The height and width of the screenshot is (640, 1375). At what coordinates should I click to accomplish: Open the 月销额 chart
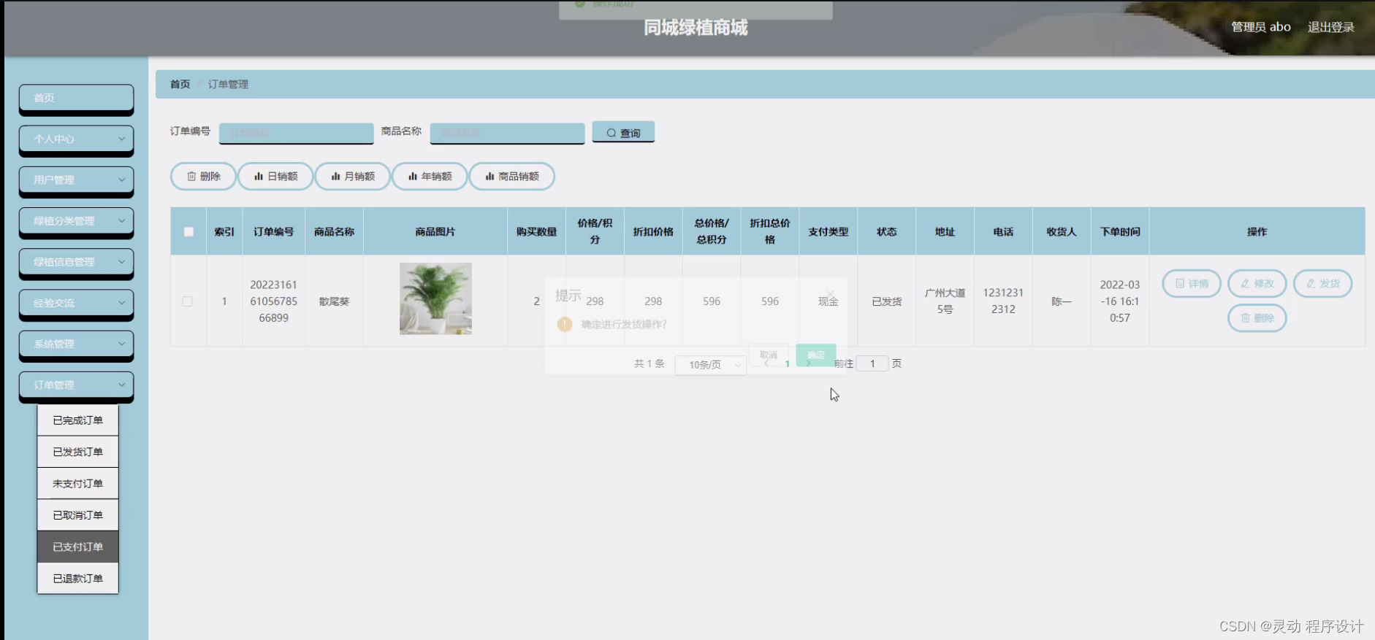(352, 177)
